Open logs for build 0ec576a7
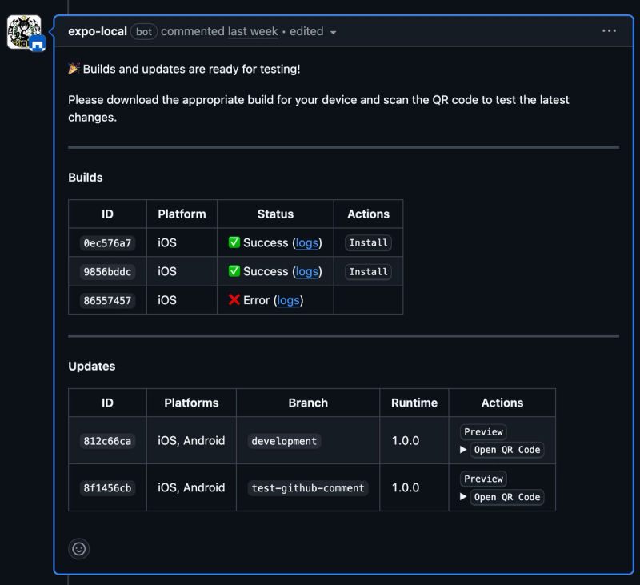Screen dimensions: 640x585 coord(307,243)
